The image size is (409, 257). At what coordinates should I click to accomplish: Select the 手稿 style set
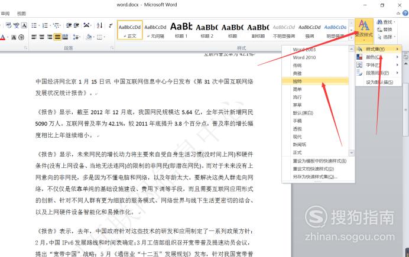click(x=315, y=121)
